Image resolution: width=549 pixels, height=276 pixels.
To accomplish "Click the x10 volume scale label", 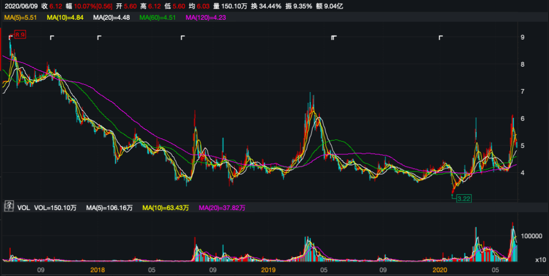I will [x=541, y=260].
